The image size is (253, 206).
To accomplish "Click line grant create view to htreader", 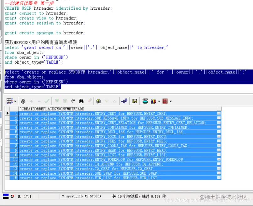I will coord(41,18).
